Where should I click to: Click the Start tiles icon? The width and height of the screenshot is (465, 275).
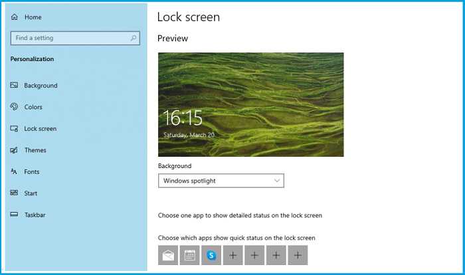point(14,193)
